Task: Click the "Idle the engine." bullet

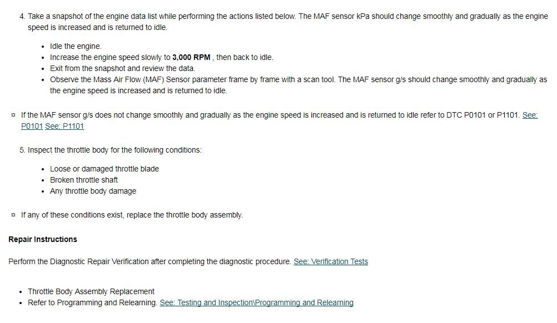Action: [x=76, y=46]
